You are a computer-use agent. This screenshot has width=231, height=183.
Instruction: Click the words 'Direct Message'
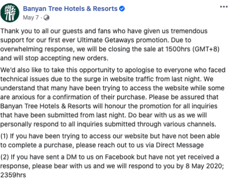[180, 145]
